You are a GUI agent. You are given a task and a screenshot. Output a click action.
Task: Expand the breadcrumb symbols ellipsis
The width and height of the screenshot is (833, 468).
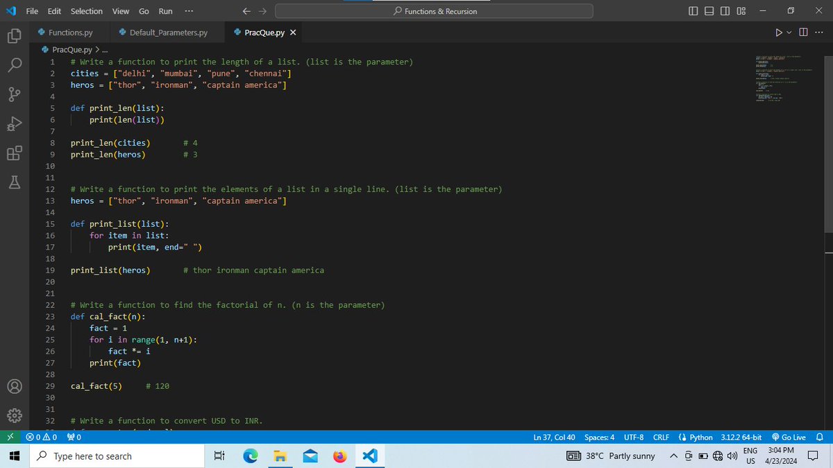[105, 49]
